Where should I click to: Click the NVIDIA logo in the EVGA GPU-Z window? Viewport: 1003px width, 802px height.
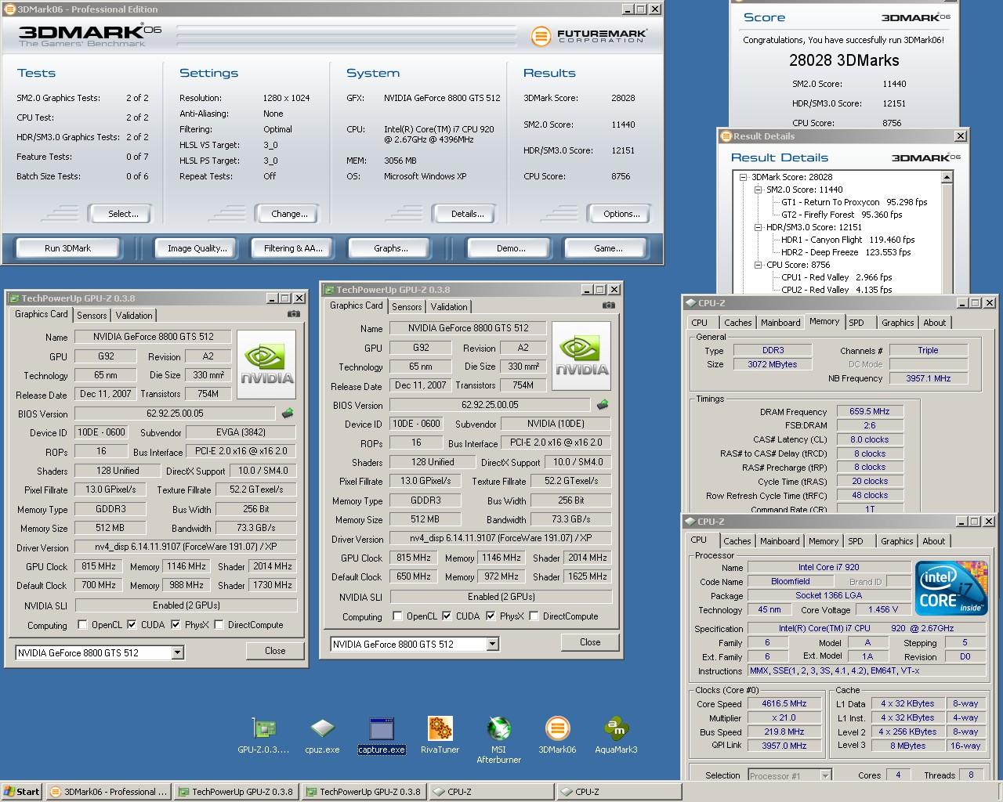(266, 364)
